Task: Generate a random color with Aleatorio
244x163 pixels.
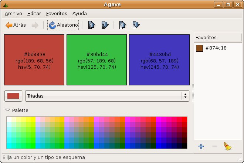Action: tap(63, 25)
